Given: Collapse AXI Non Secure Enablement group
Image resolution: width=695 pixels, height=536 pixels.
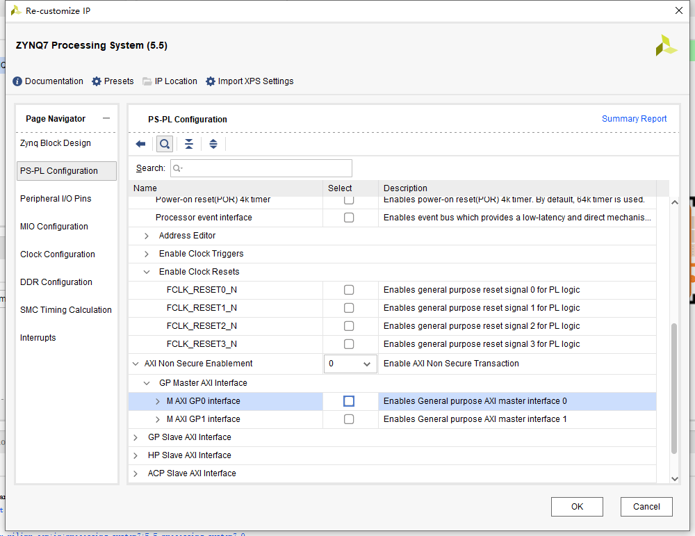Looking at the screenshot, I should [x=136, y=364].
